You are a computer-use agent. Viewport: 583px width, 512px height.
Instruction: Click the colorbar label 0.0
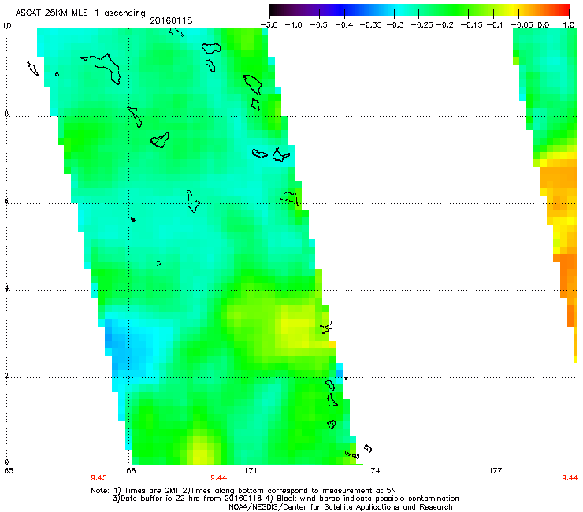pyautogui.click(x=544, y=25)
